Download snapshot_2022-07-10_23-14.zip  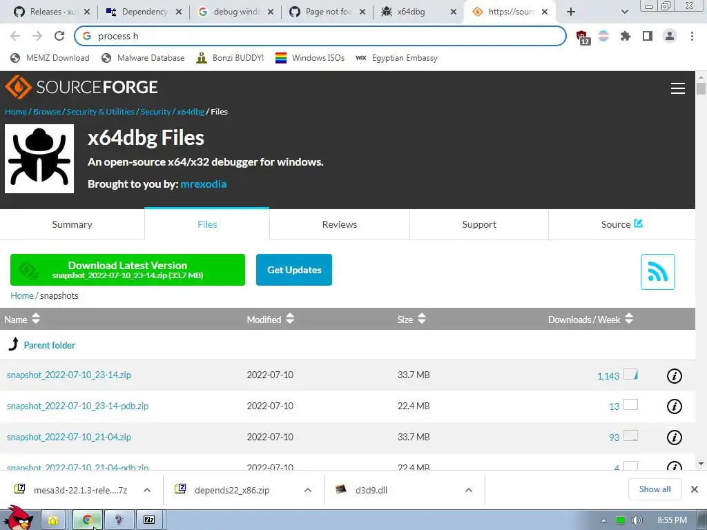click(69, 375)
